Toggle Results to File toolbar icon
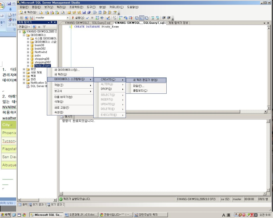Image resolution: width=273 pixels, height=218 pixels. (147, 18)
